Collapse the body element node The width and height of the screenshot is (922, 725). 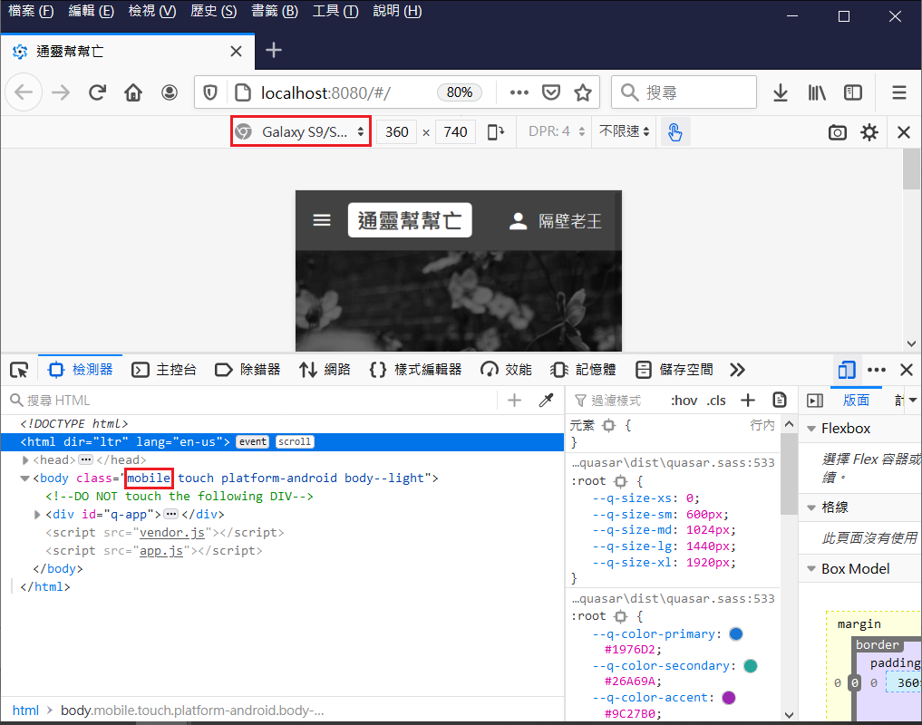pyautogui.click(x=24, y=478)
